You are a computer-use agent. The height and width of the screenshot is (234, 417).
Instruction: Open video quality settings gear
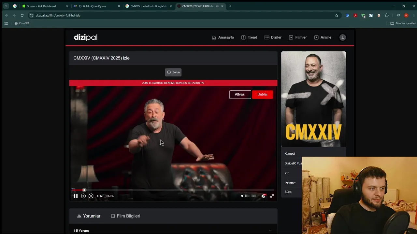pos(263,196)
